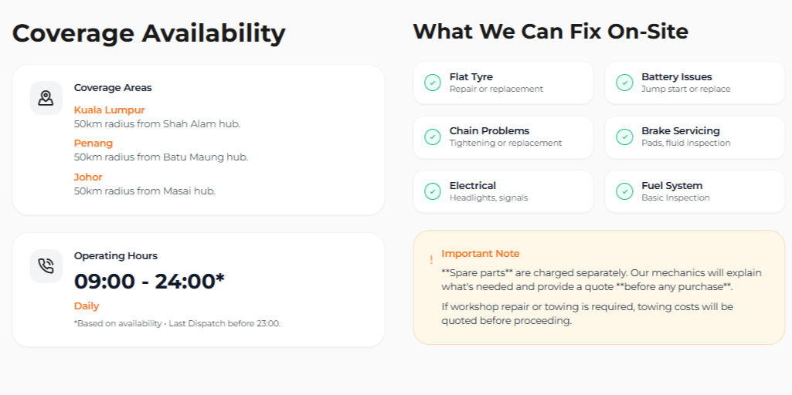Click the check icon for Fuel System
This screenshot has height=395, width=792.
click(x=624, y=191)
